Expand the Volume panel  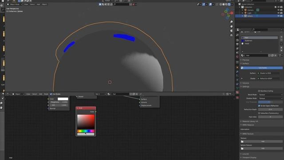click(245, 83)
